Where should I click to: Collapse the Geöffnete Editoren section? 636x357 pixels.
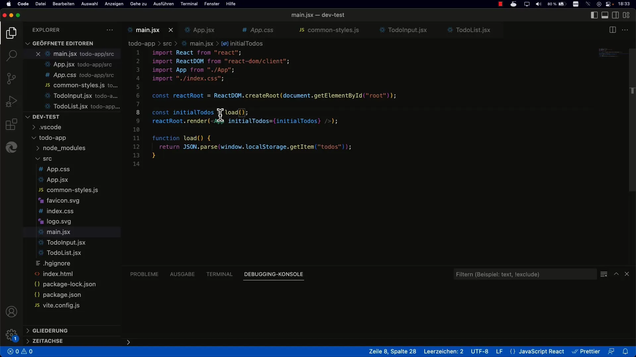pyautogui.click(x=63, y=43)
